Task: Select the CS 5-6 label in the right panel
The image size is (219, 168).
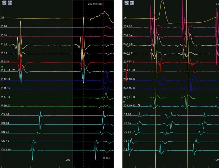Action: point(127,132)
